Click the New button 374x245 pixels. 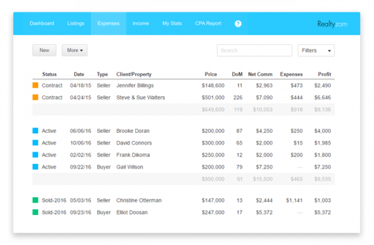coord(44,50)
